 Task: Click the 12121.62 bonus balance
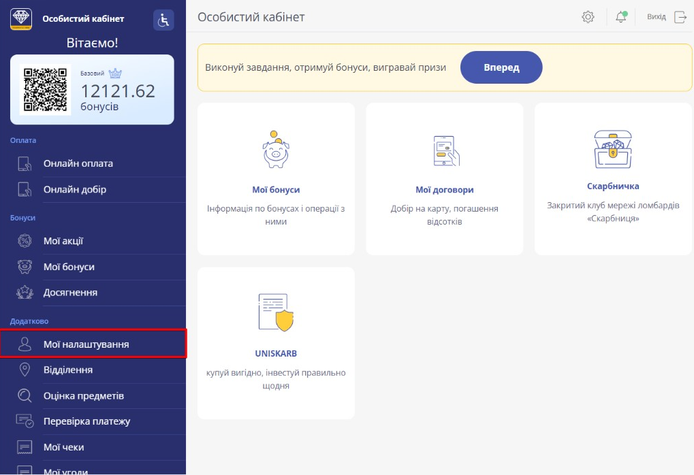(118, 91)
